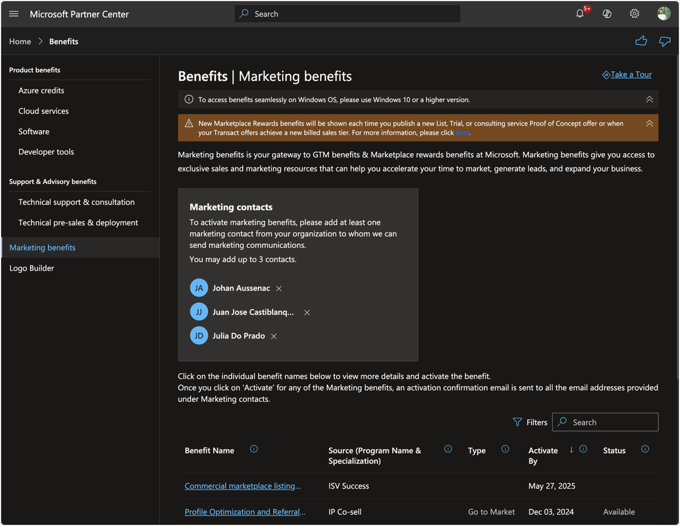Image resolution: width=680 pixels, height=526 pixels.
Task: Open the user profile avatar
Action: pos(664,14)
